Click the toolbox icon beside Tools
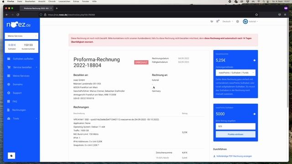This screenshot has width=292, height=164. pyautogui.click(x=9, y=118)
